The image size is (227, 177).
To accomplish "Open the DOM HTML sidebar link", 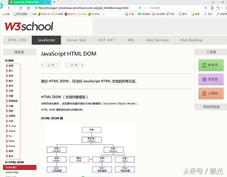I will click(12, 172).
